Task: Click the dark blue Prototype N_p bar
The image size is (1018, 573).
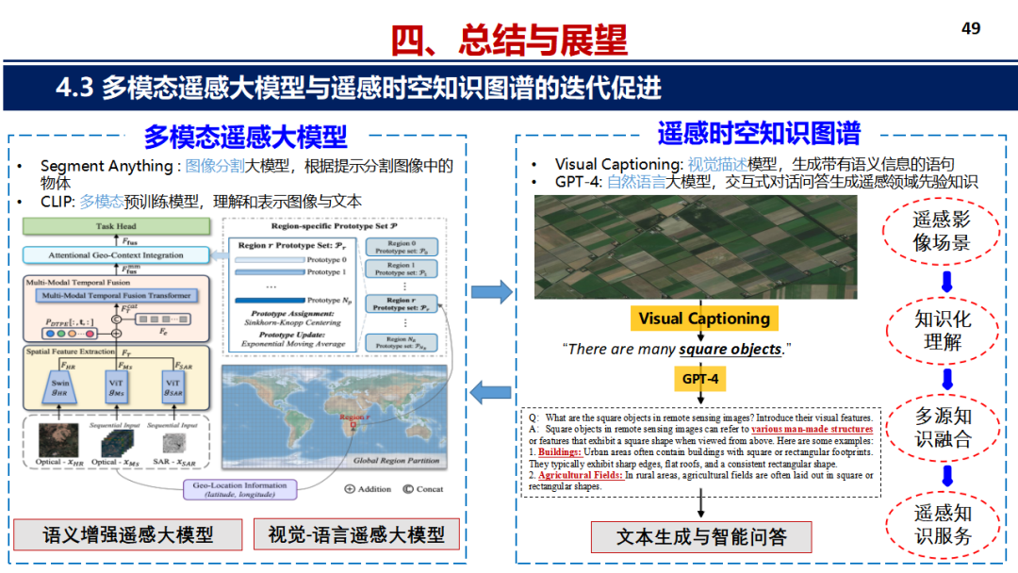Action: [x=270, y=300]
